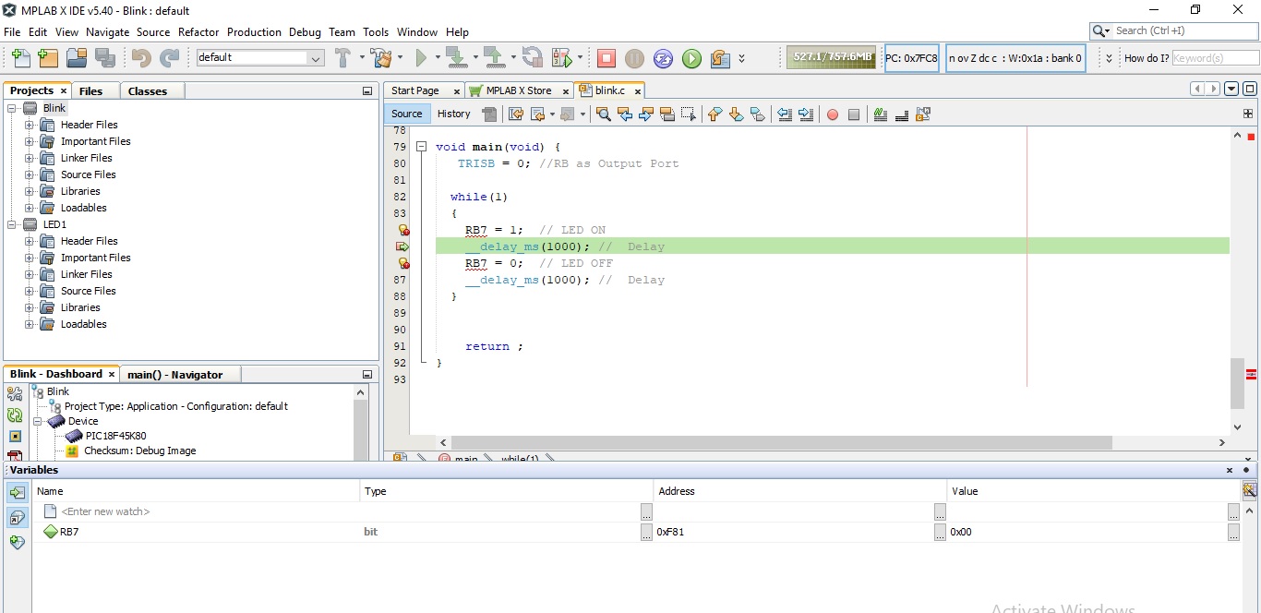Image resolution: width=1261 pixels, height=613 pixels.
Task: Switch to the MPLAB X Store tab
Action: [x=519, y=90]
